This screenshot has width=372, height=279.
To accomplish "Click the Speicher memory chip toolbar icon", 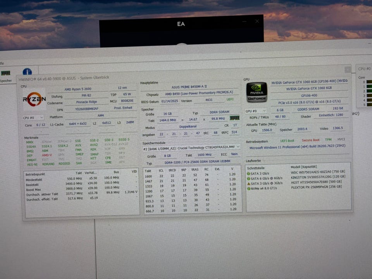I will [5, 73].
